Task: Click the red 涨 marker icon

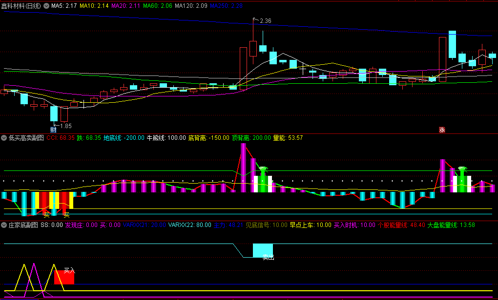Action: point(442,130)
